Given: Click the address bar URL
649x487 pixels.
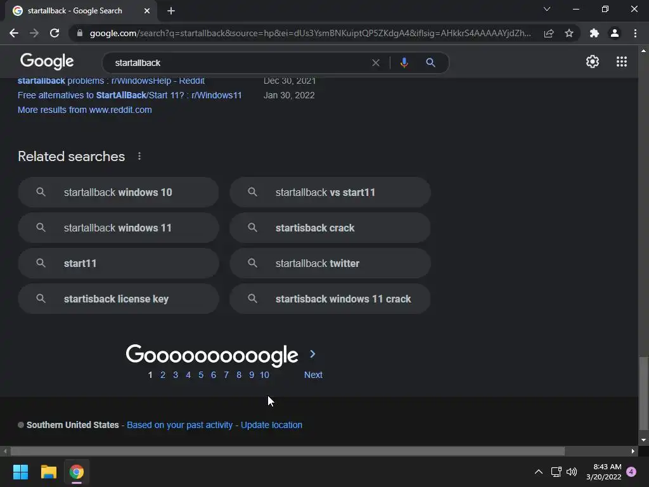Looking at the screenshot, I should 310,33.
